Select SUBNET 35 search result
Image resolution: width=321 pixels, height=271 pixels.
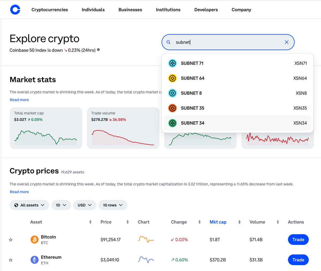(238, 108)
